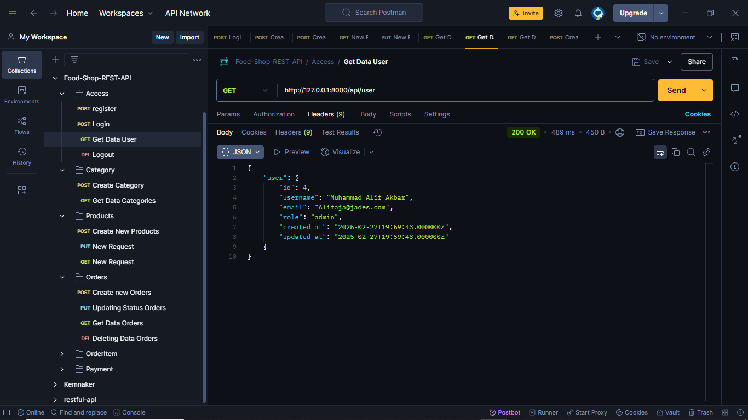
Task: Open sidebar more options ellipsis
Action: pyautogui.click(x=197, y=60)
